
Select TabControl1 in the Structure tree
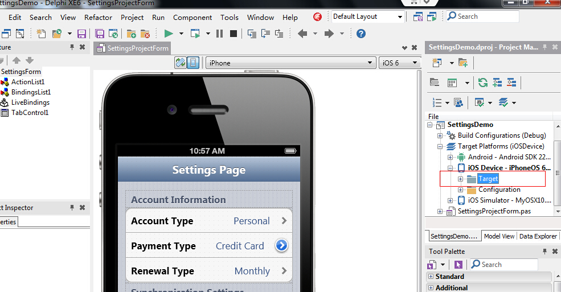pyautogui.click(x=30, y=113)
